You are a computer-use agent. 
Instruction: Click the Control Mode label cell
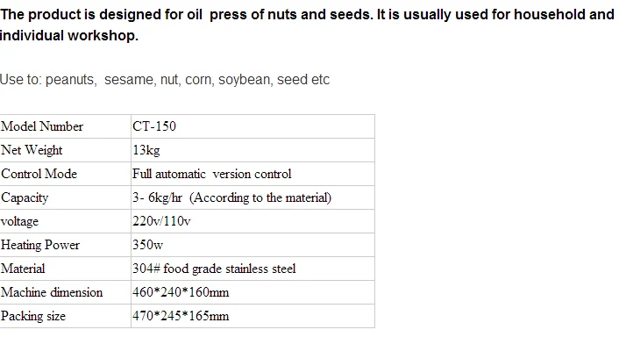click(x=65, y=174)
